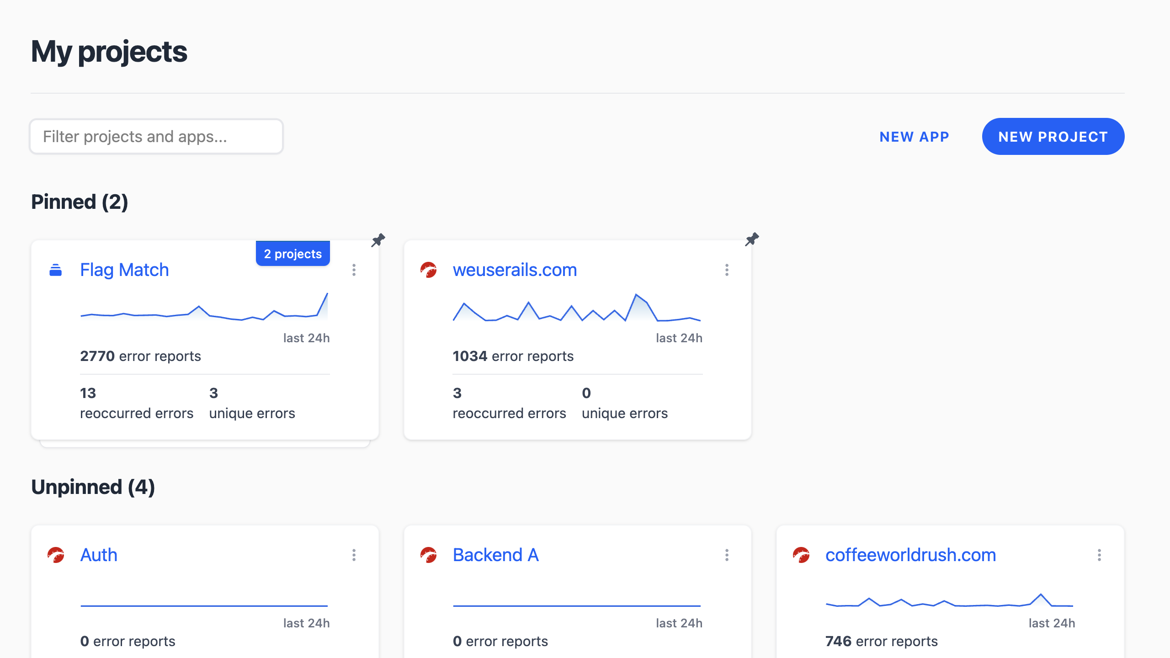Click 0 error reports on Auth card

pyautogui.click(x=128, y=641)
